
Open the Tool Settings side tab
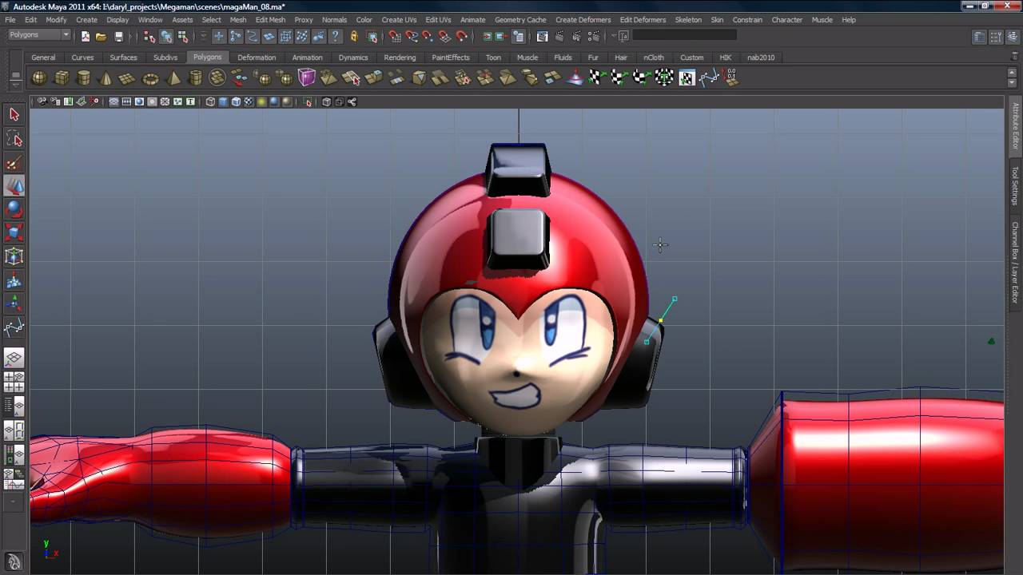1015,185
